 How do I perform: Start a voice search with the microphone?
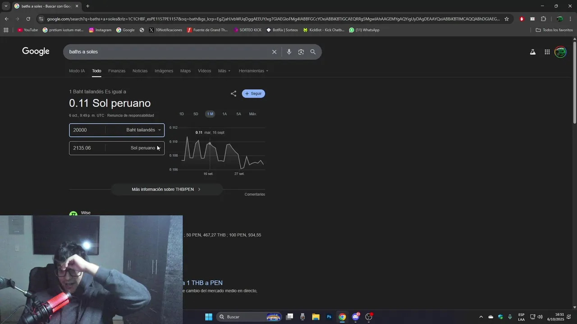[289, 52]
